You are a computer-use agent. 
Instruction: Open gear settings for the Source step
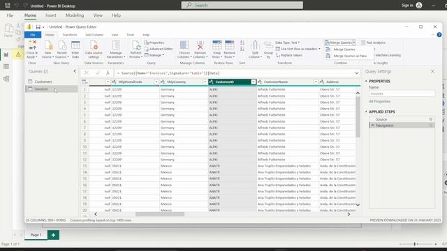(x=431, y=119)
